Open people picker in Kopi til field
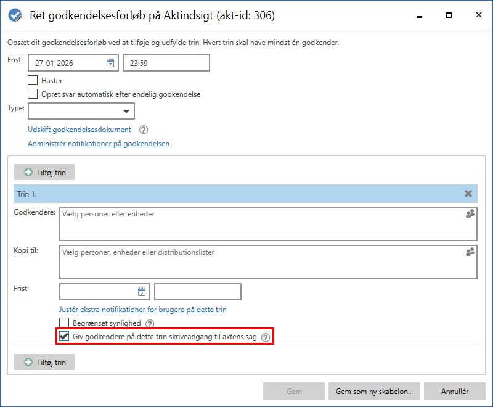The image size is (493, 407). coord(470,252)
